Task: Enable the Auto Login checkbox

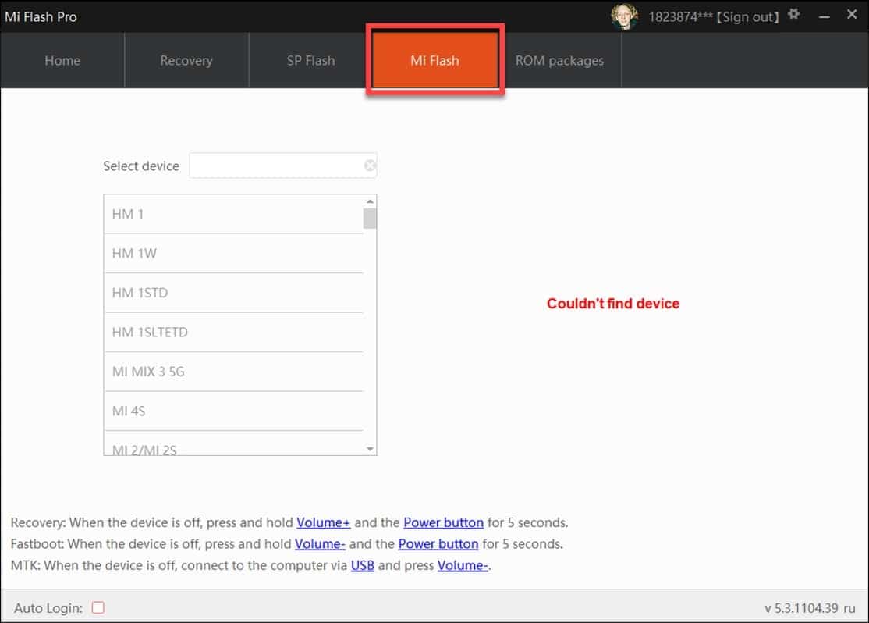Action: pos(98,607)
